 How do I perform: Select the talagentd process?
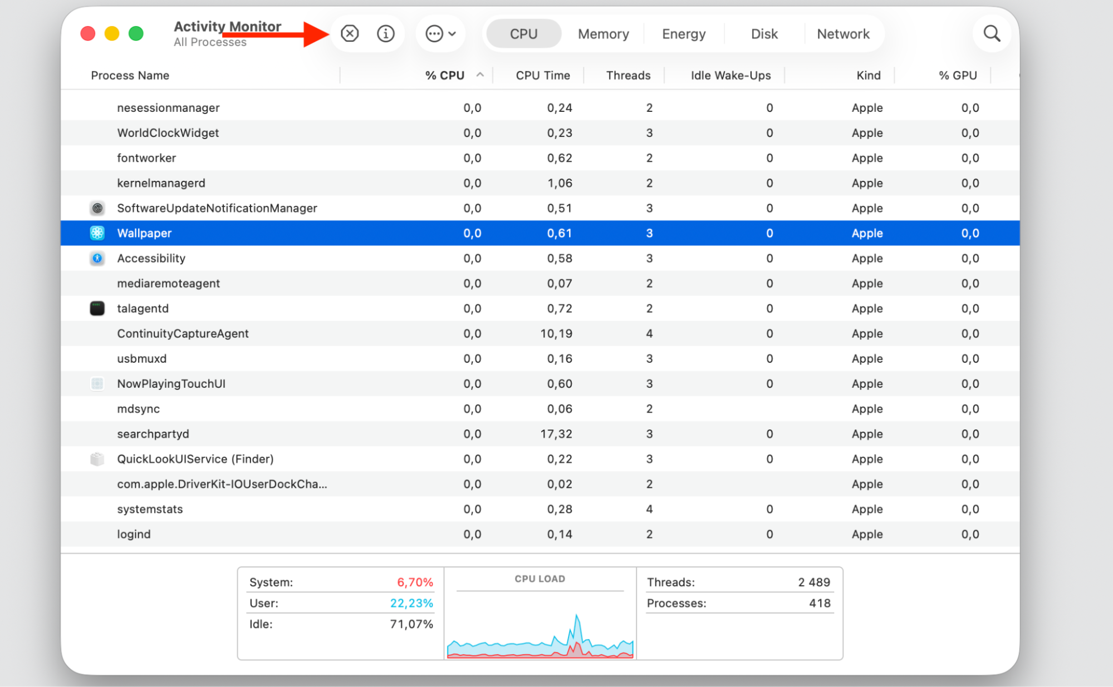[540, 308]
